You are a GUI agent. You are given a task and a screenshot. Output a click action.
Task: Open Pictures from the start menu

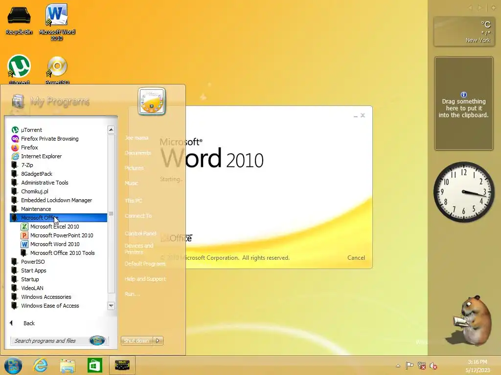tap(134, 168)
